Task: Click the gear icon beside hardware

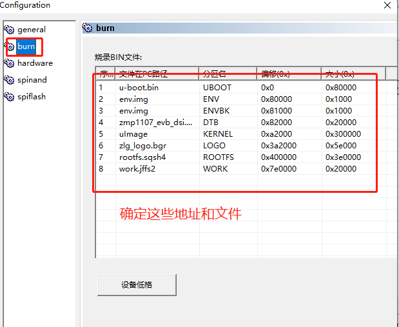Action: 9,63
